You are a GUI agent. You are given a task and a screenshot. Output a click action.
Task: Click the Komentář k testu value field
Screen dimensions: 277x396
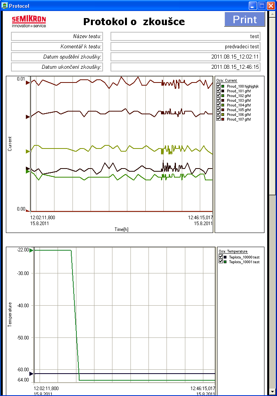185,47
